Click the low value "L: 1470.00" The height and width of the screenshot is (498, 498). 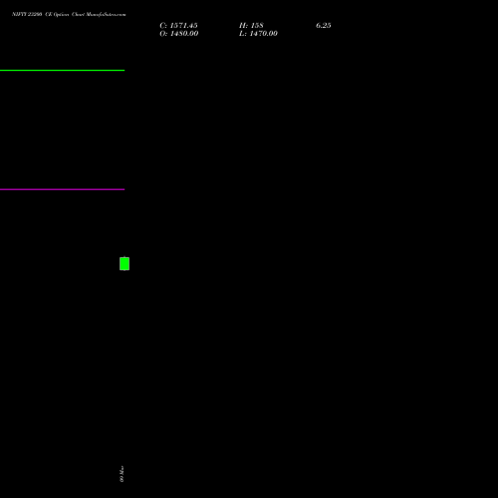tap(258, 33)
